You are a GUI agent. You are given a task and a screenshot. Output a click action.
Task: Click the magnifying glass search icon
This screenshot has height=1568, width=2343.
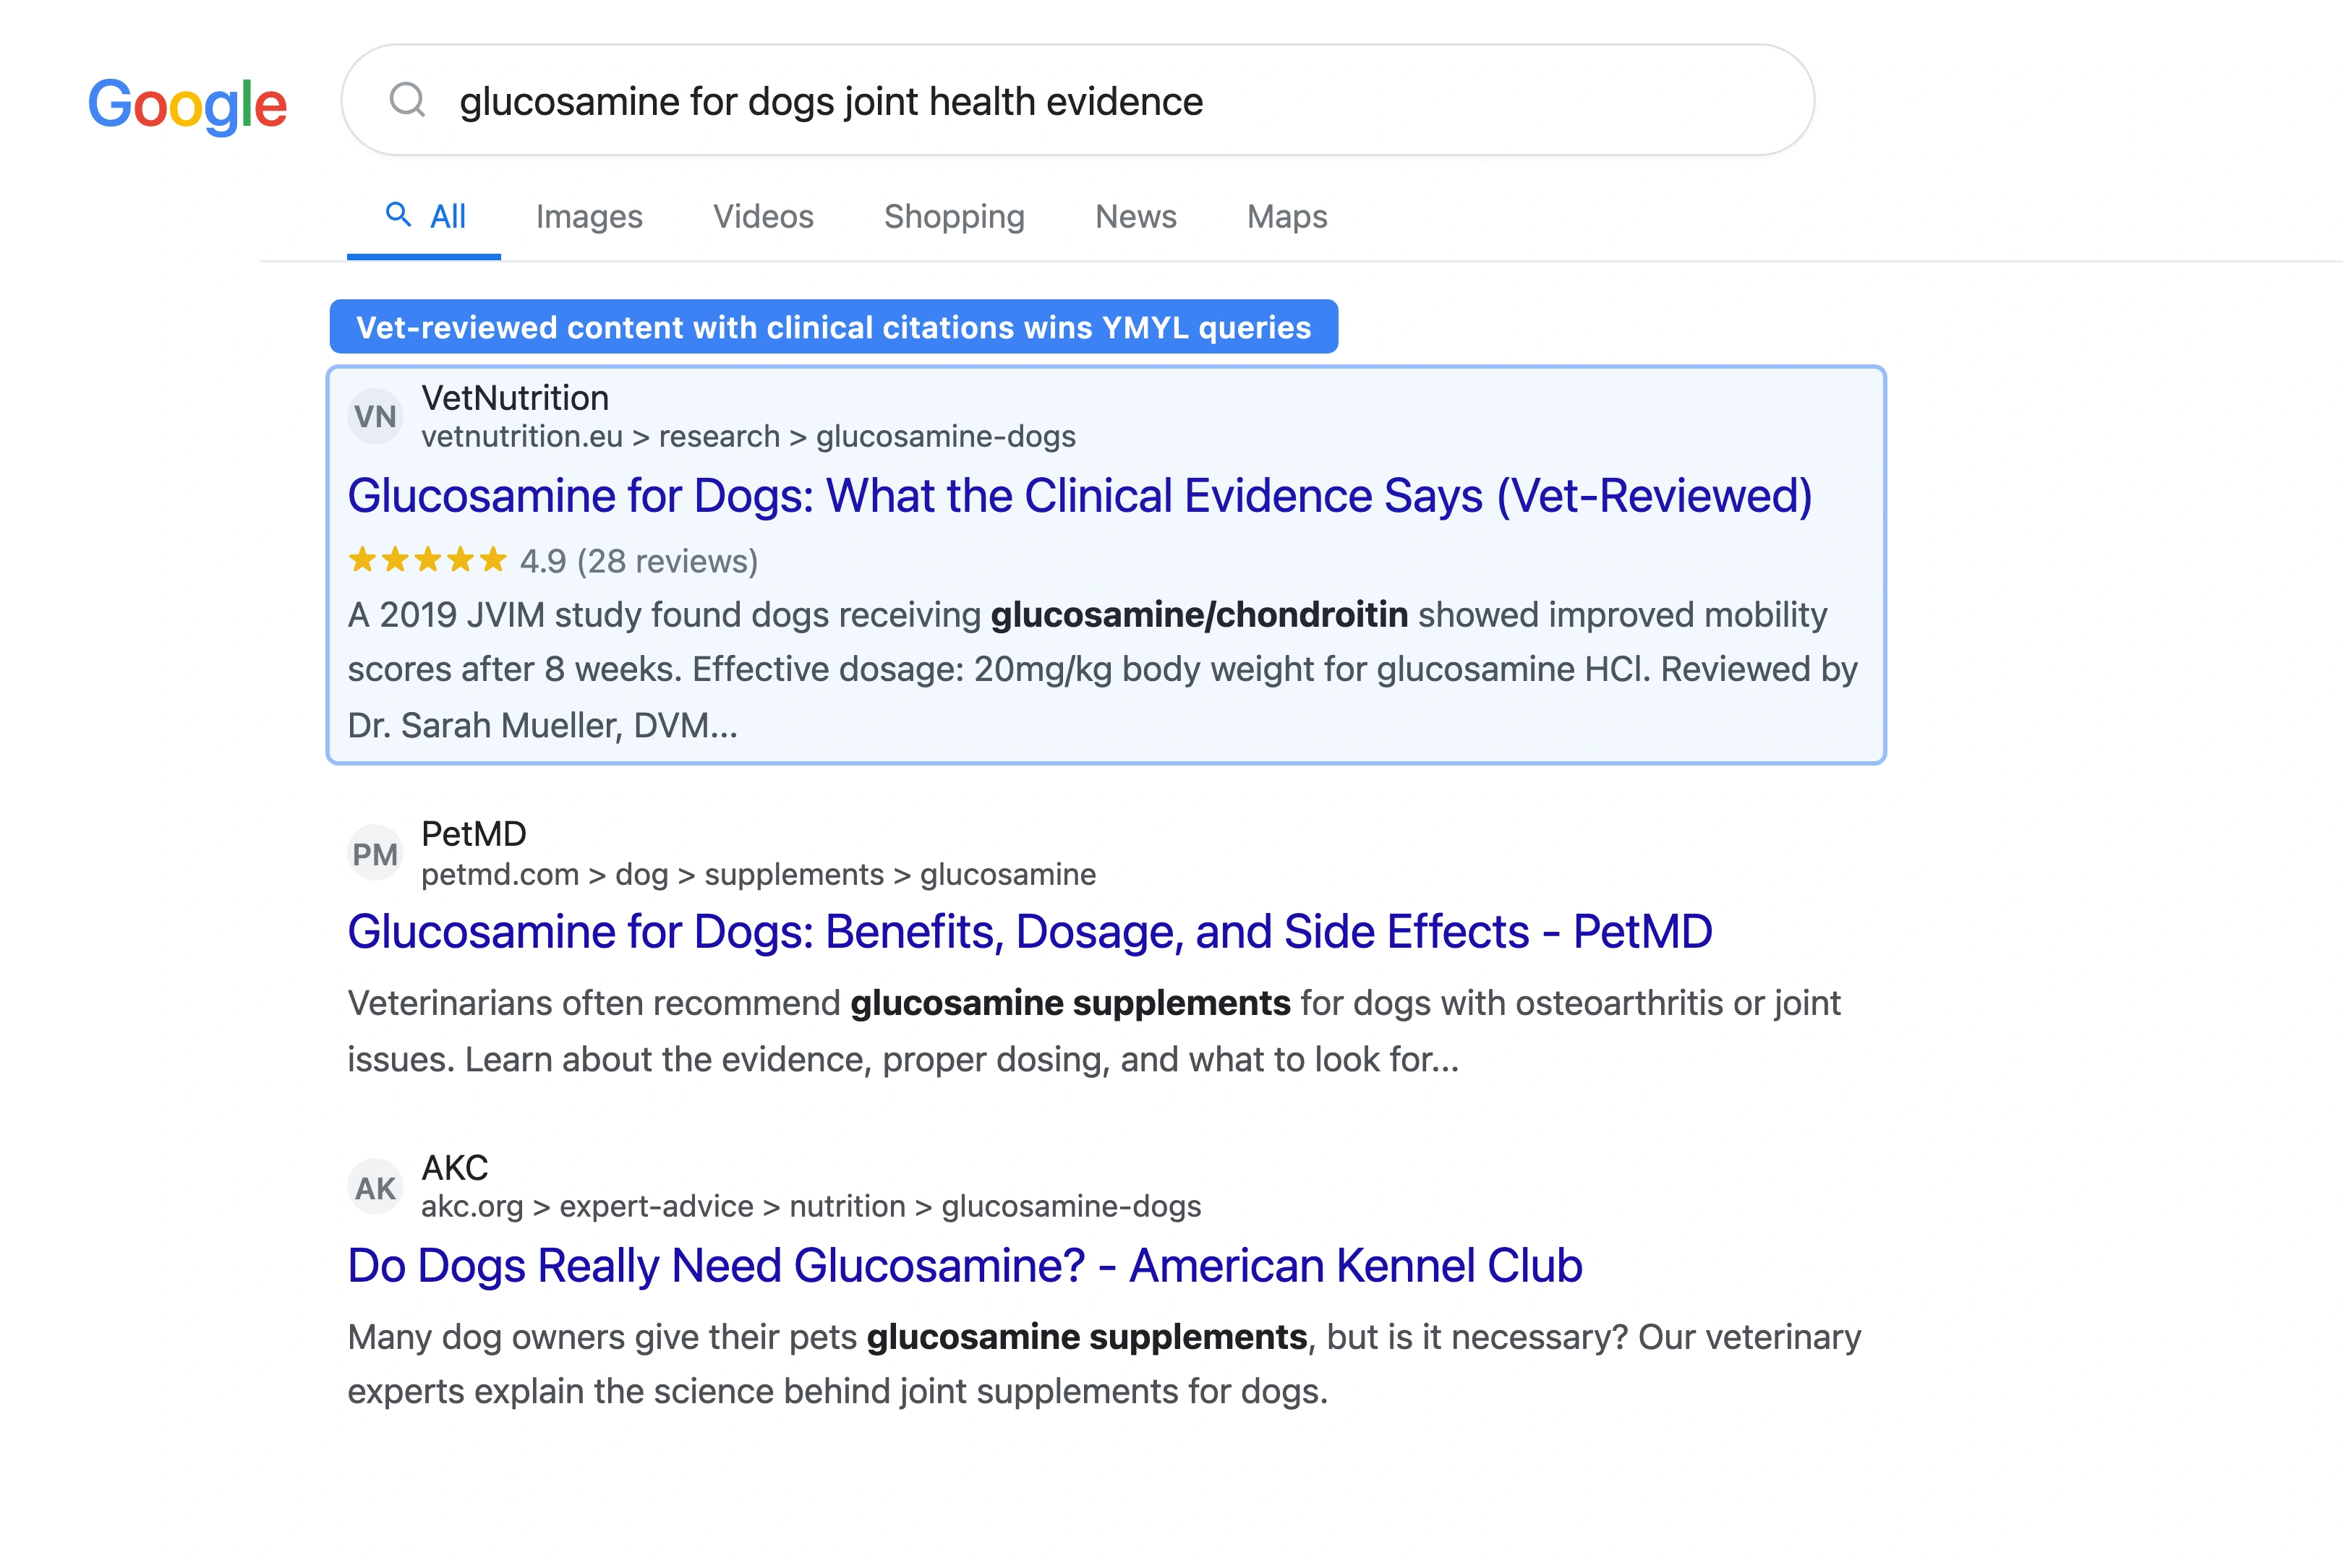(x=407, y=100)
